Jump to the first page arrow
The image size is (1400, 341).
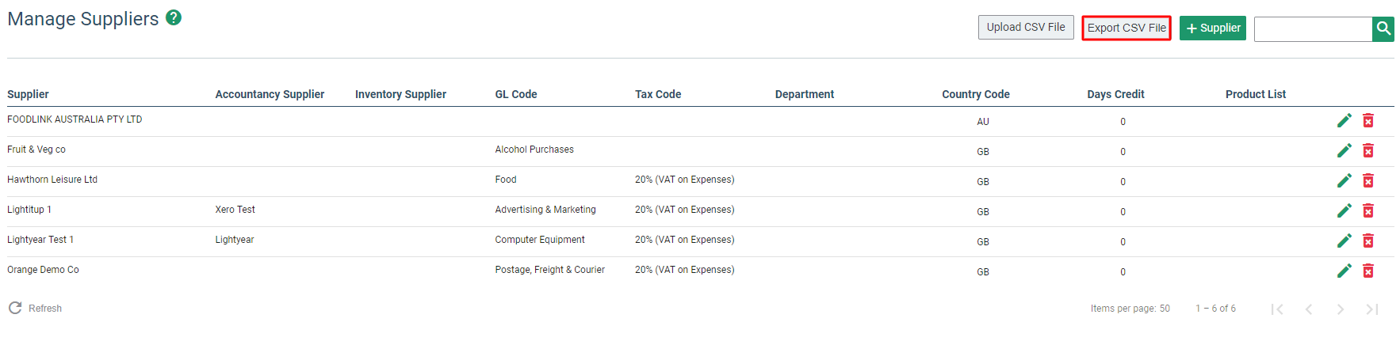pos(1277,309)
